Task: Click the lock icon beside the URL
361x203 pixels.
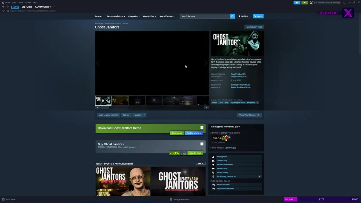Action: click(x=8, y=11)
